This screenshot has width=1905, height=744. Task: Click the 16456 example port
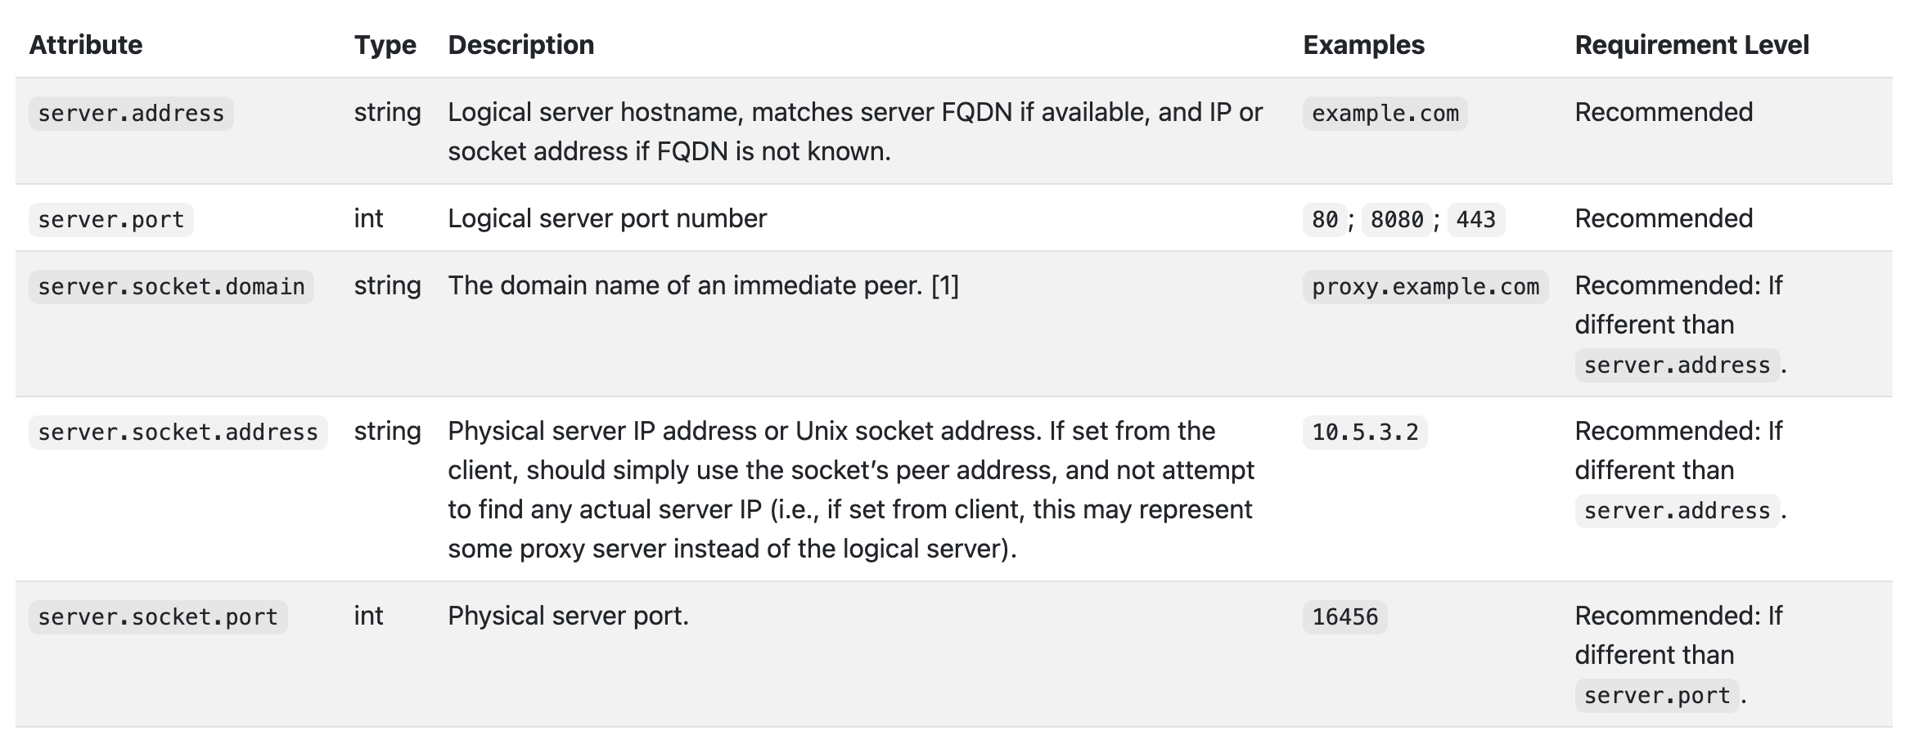(1345, 617)
